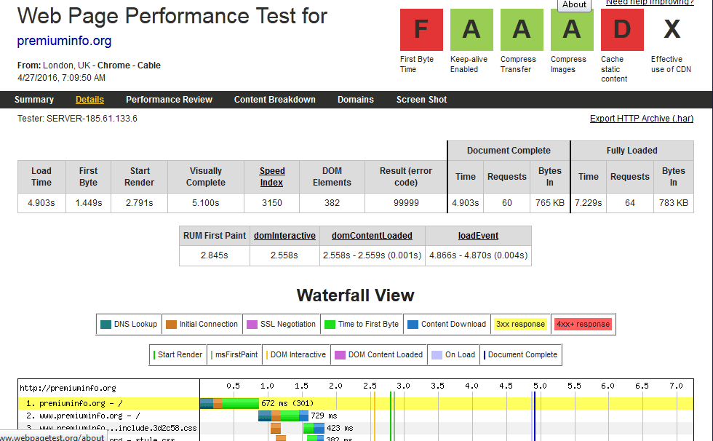Click the Compress Images A grade box
This screenshot has width=713, height=441.
click(572, 30)
